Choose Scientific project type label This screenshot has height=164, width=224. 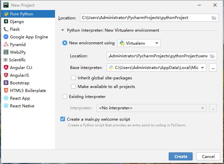(x=17, y=60)
